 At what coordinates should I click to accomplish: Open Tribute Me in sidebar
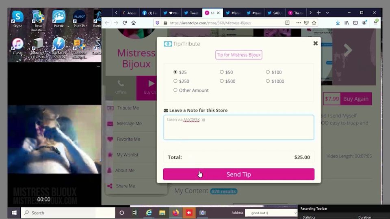click(x=128, y=108)
